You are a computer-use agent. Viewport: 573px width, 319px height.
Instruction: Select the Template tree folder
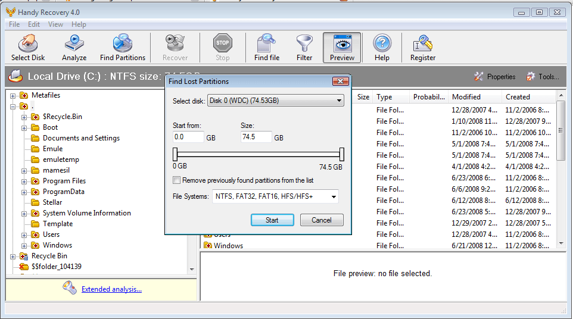(58, 224)
